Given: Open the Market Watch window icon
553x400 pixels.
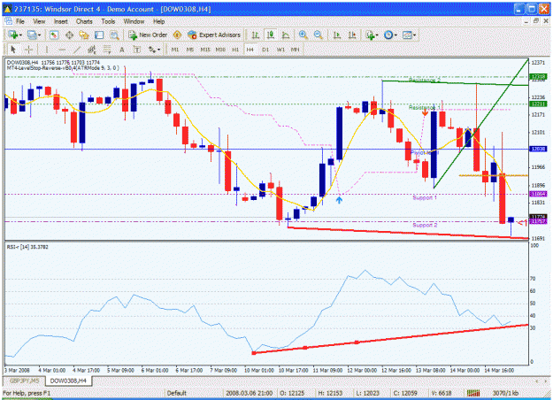Looking at the screenshot, I should [54, 35].
